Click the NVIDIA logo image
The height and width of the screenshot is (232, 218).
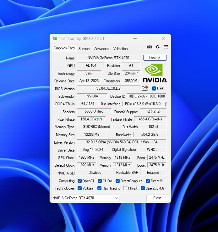click(155, 73)
